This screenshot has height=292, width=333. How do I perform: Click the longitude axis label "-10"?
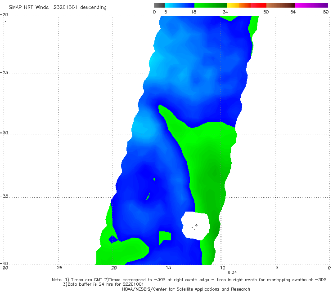[220, 268]
